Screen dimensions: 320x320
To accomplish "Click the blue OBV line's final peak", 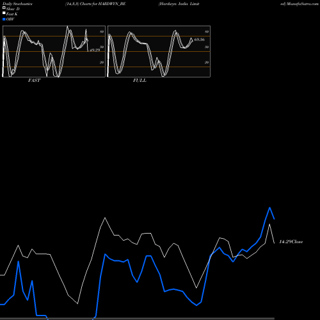I will (269, 207).
